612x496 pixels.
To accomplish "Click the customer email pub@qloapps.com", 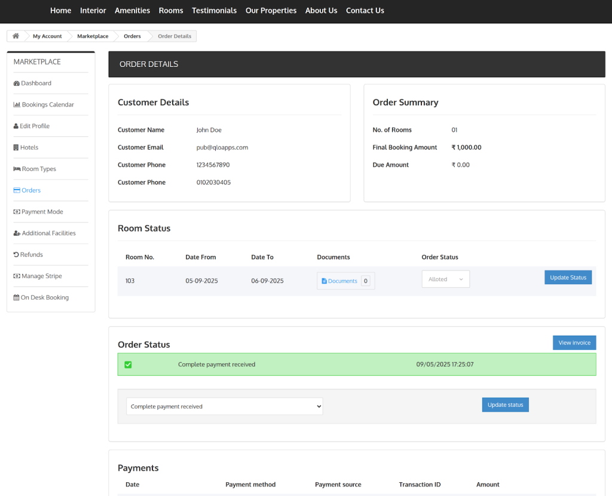I will point(222,147).
